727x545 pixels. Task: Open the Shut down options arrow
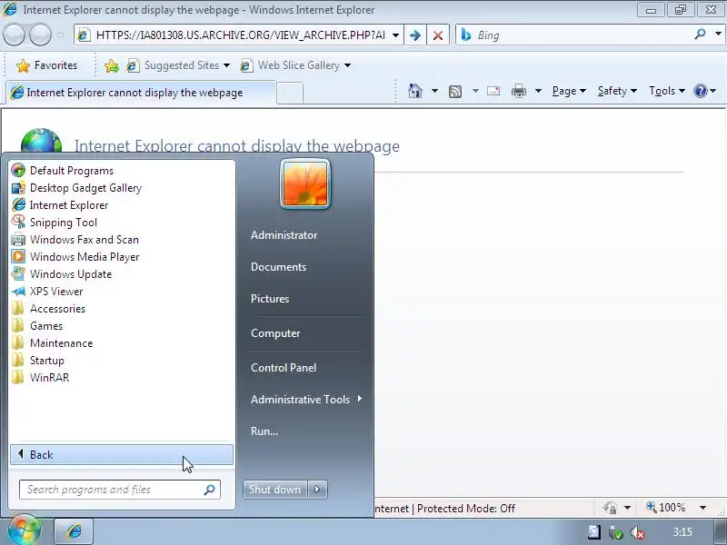pos(317,490)
